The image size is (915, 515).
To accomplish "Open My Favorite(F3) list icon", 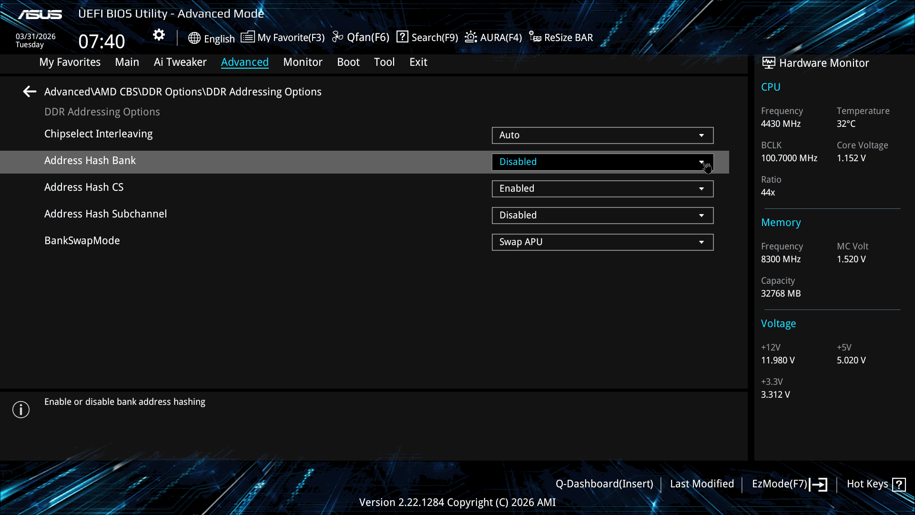I will (247, 37).
